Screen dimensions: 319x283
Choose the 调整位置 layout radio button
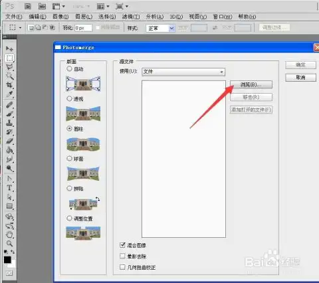pos(69,219)
